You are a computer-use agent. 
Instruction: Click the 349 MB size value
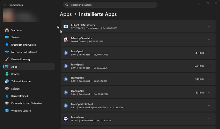(199, 80)
